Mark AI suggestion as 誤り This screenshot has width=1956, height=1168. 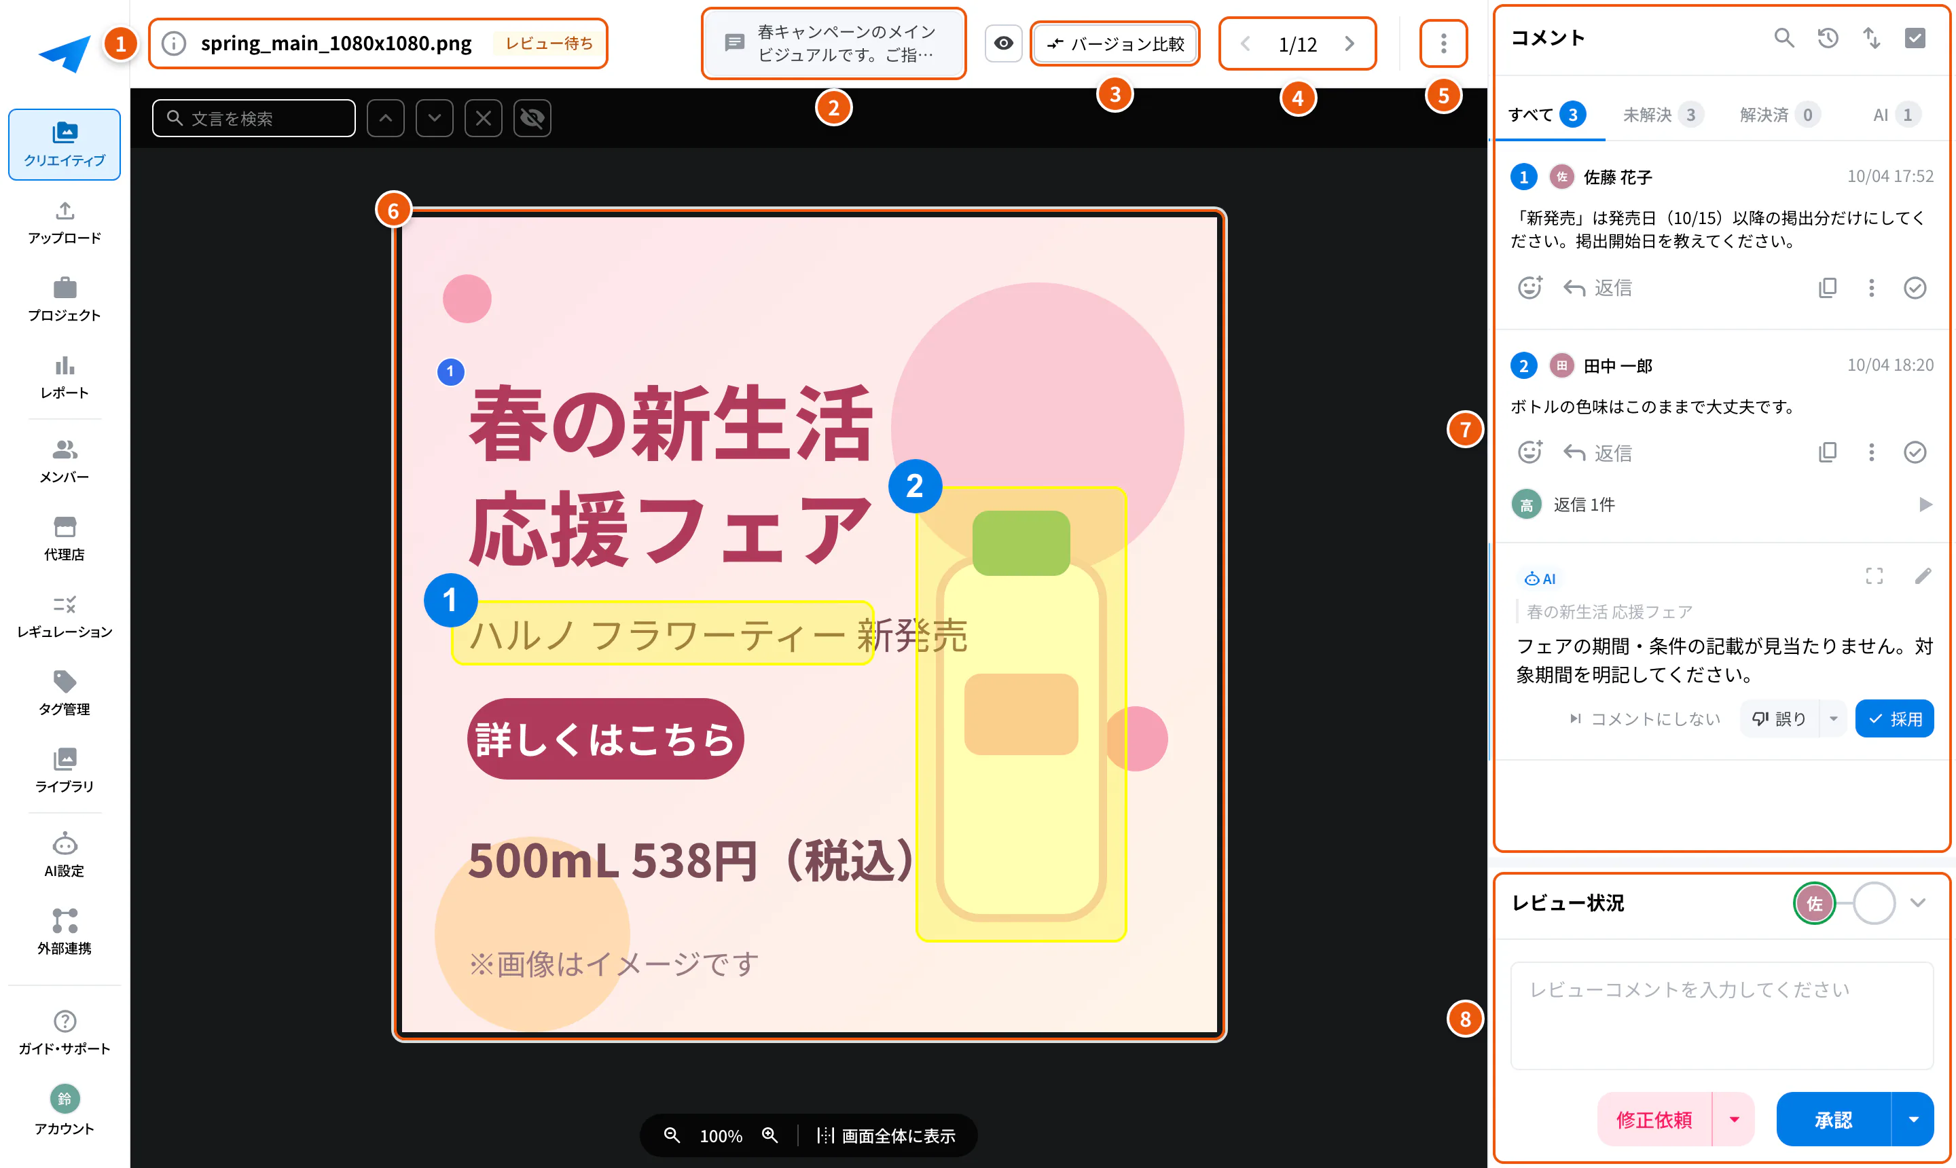point(1779,718)
